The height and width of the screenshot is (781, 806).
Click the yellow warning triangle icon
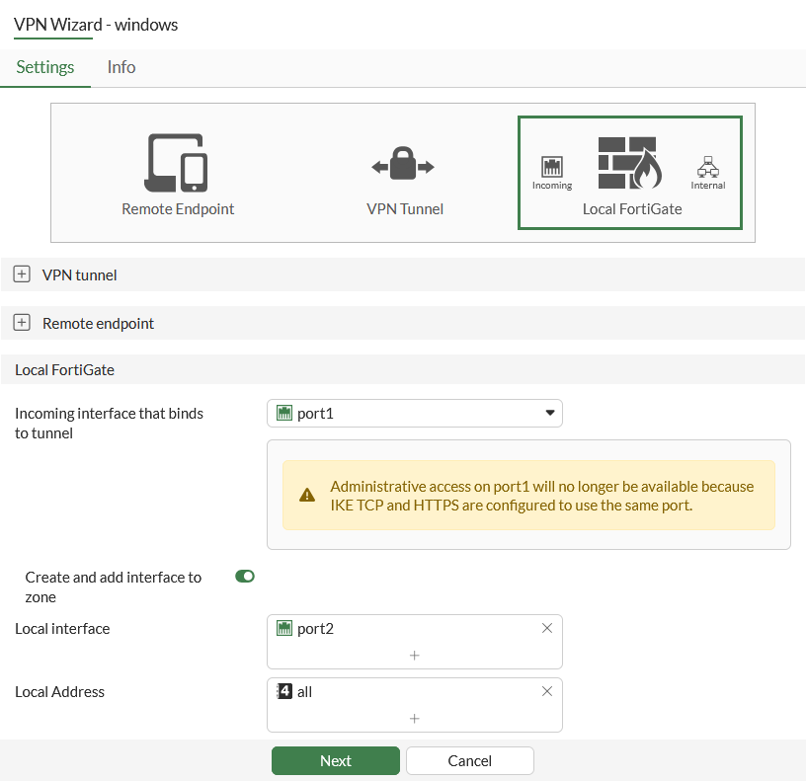[x=307, y=495]
